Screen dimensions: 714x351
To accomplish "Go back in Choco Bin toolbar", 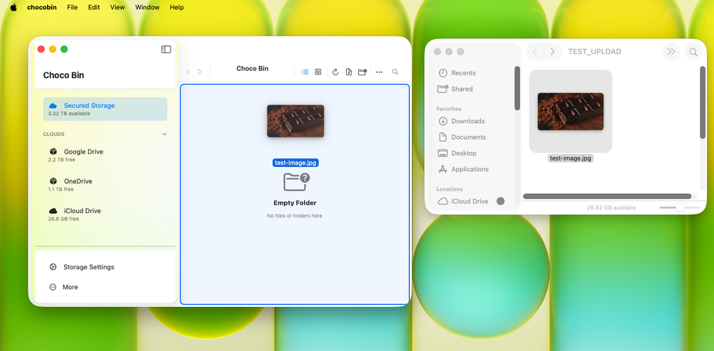I will tap(188, 72).
